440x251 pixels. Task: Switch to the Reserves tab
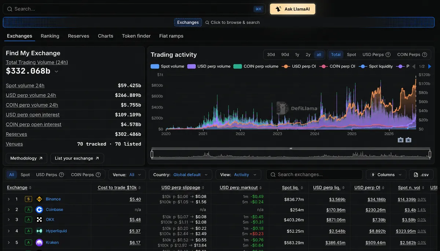pos(78,36)
